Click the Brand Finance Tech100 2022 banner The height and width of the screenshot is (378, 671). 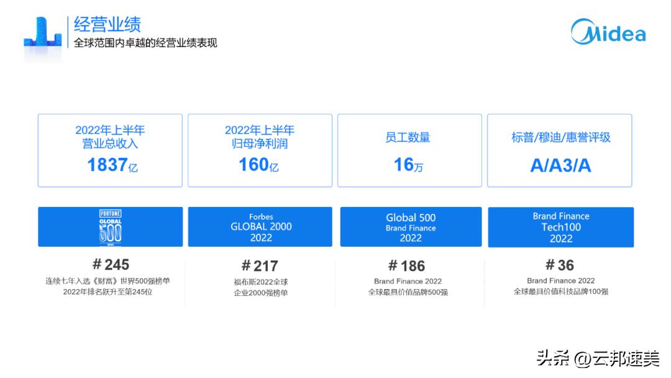click(560, 226)
